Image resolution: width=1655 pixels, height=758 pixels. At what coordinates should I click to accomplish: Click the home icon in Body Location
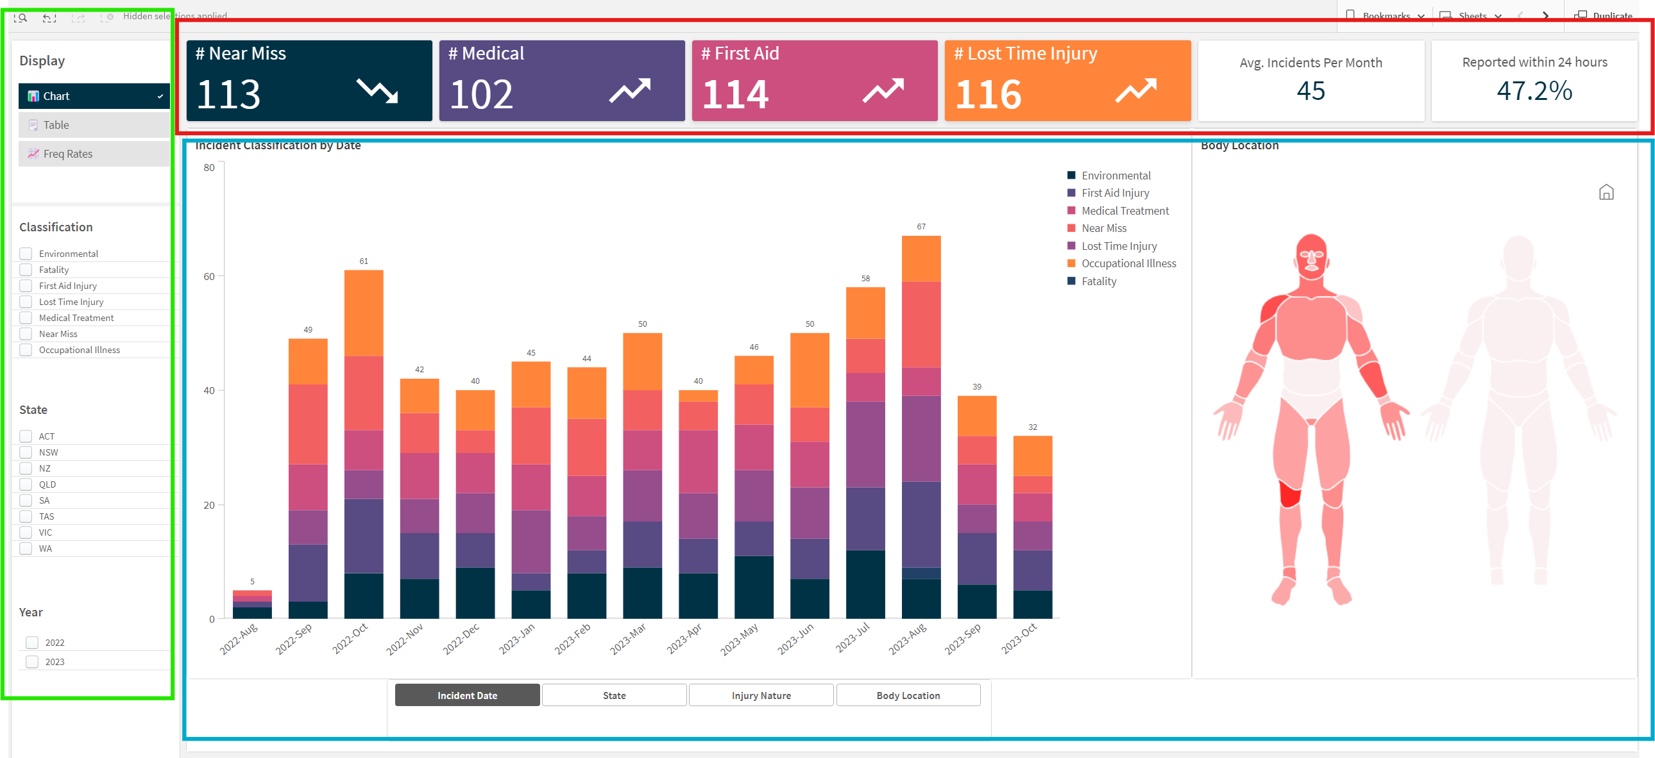[x=1606, y=193]
